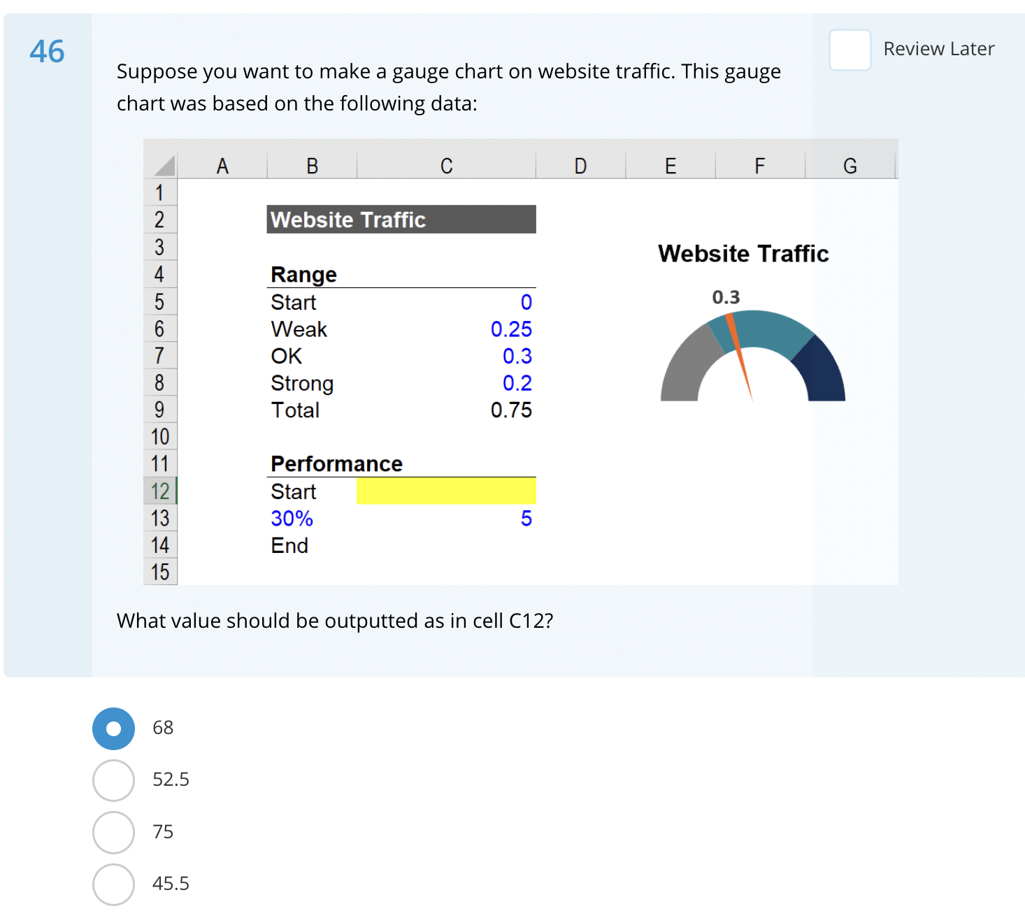Click the Range heading
The image size is (1025, 920).
(x=303, y=275)
